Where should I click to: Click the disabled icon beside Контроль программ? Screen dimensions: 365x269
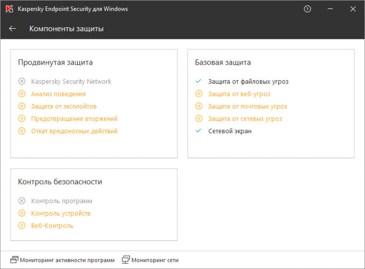click(x=21, y=201)
